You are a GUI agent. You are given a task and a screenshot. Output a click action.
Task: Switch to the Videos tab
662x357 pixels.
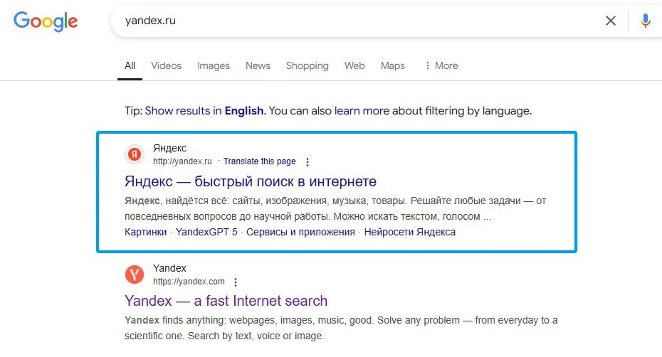click(167, 66)
